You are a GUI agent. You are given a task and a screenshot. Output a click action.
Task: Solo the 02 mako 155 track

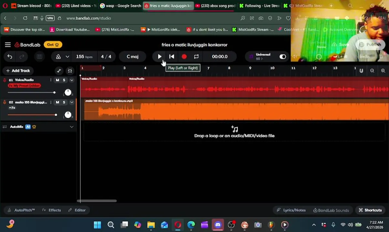pyautogui.click(x=64, y=102)
